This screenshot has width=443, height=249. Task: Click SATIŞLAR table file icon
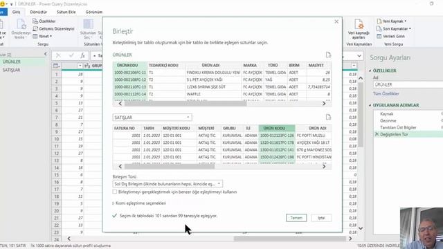tap(328, 117)
